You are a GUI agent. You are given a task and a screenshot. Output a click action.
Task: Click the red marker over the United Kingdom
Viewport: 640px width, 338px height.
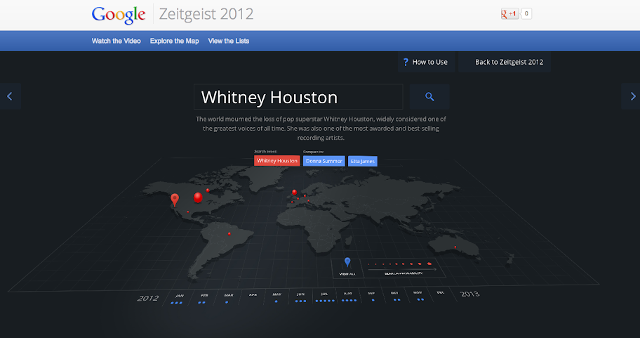pyautogui.click(x=294, y=192)
